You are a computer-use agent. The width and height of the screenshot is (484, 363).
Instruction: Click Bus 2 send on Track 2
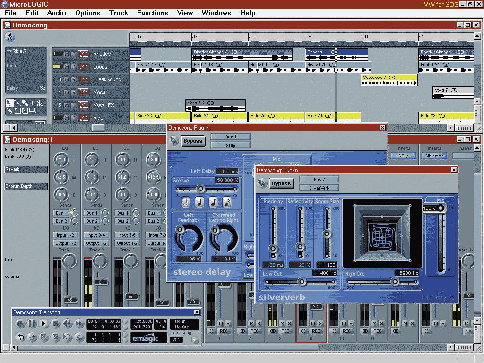92,221
